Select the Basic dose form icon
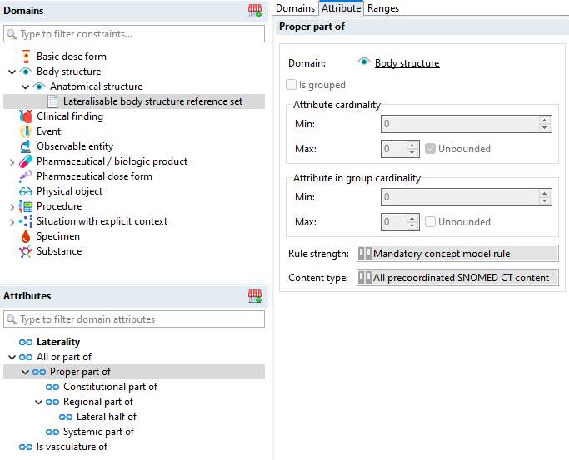The width and height of the screenshot is (569, 460). pyautogui.click(x=26, y=57)
